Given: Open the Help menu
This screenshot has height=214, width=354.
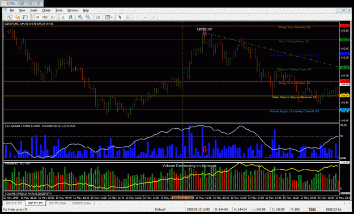Looking at the screenshot, I should 86,10.
